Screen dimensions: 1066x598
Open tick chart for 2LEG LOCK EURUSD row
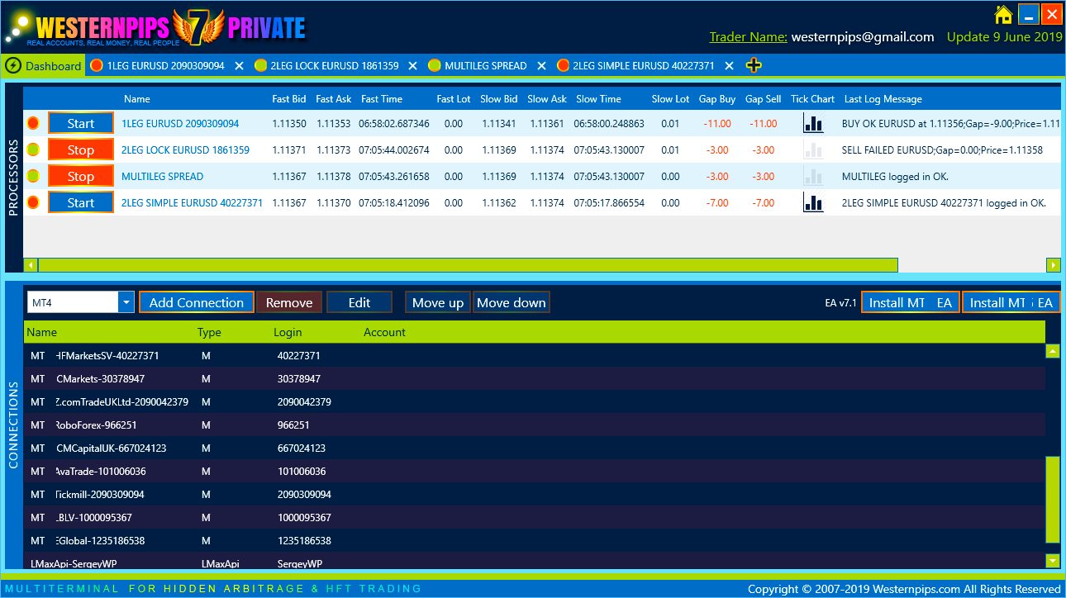(x=813, y=149)
